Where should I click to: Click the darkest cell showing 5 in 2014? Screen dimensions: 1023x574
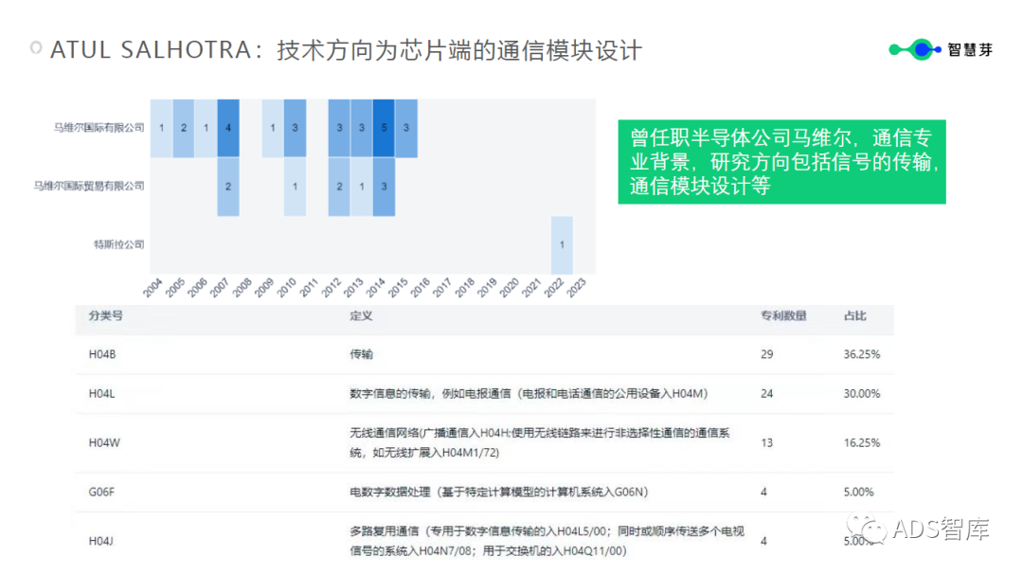pos(384,128)
